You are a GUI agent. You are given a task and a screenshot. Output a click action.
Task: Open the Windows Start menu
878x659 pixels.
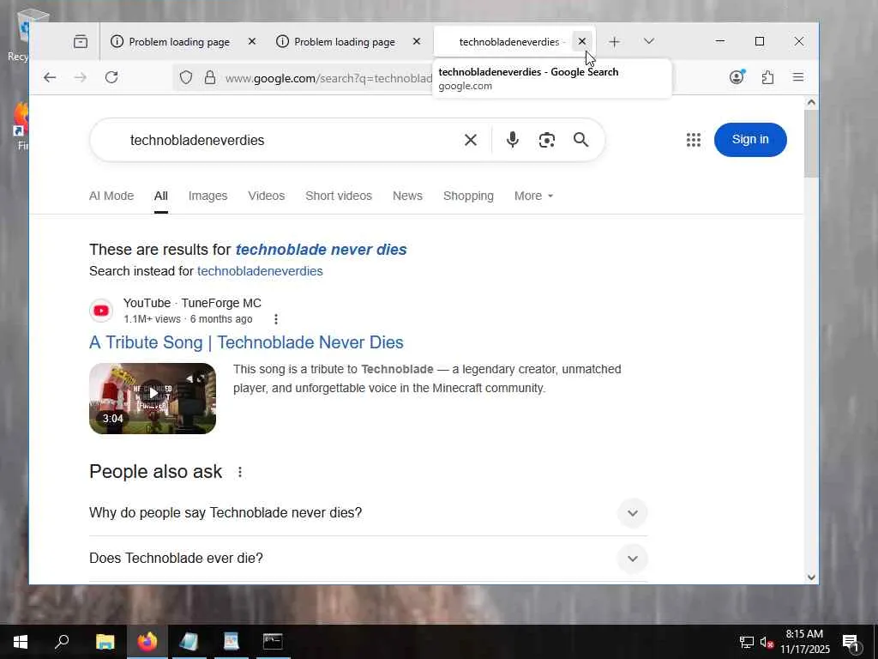click(21, 642)
